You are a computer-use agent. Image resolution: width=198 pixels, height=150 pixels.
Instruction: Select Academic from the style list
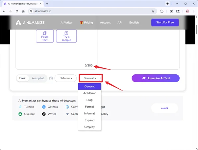click(89, 93)
